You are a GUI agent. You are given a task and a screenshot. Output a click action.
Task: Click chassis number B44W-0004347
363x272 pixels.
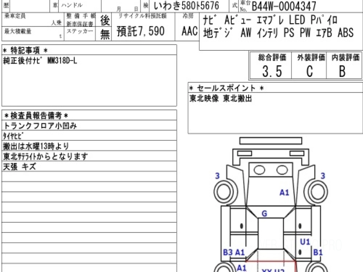(x=284, y=6)
